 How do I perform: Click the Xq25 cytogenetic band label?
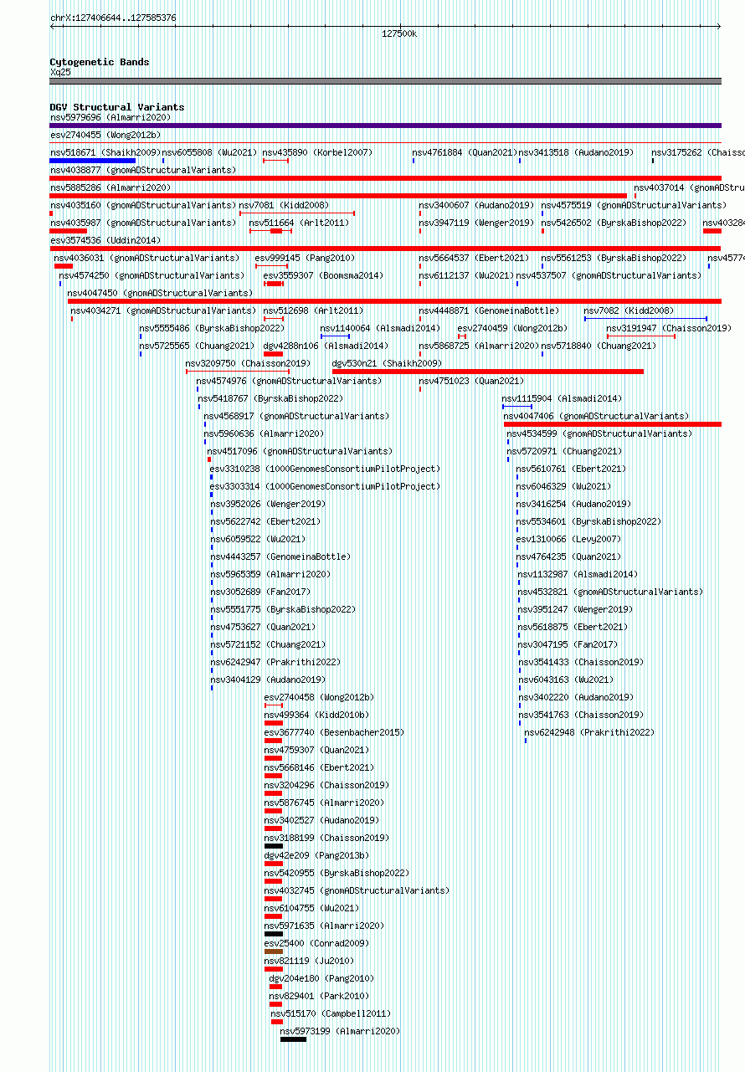tap(60, 72)
